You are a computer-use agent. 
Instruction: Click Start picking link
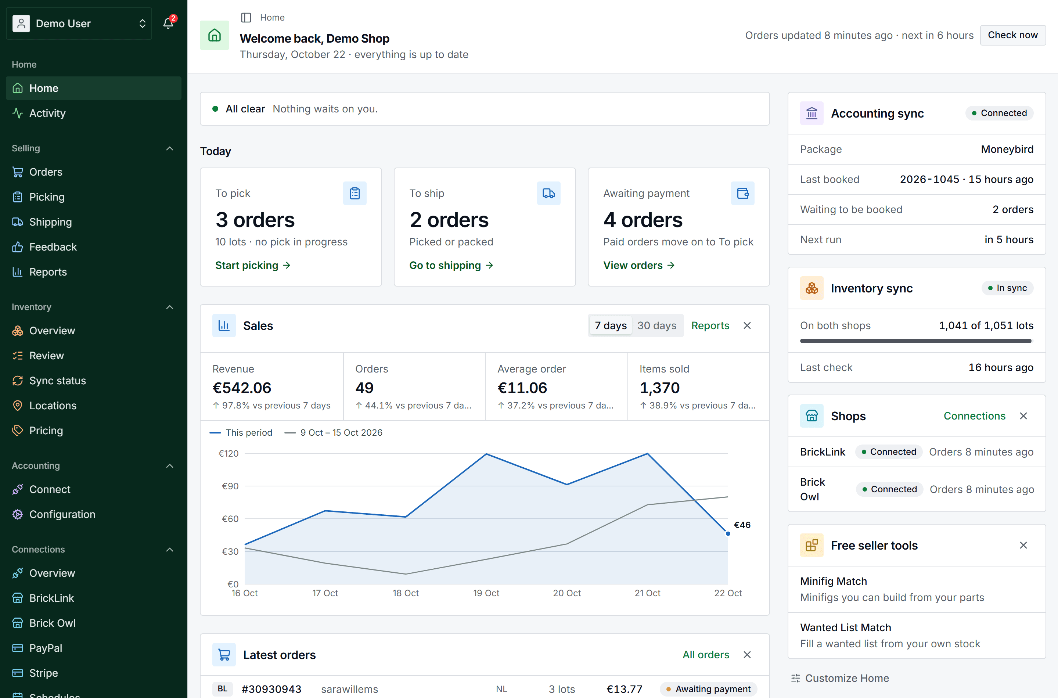point(253,265)
